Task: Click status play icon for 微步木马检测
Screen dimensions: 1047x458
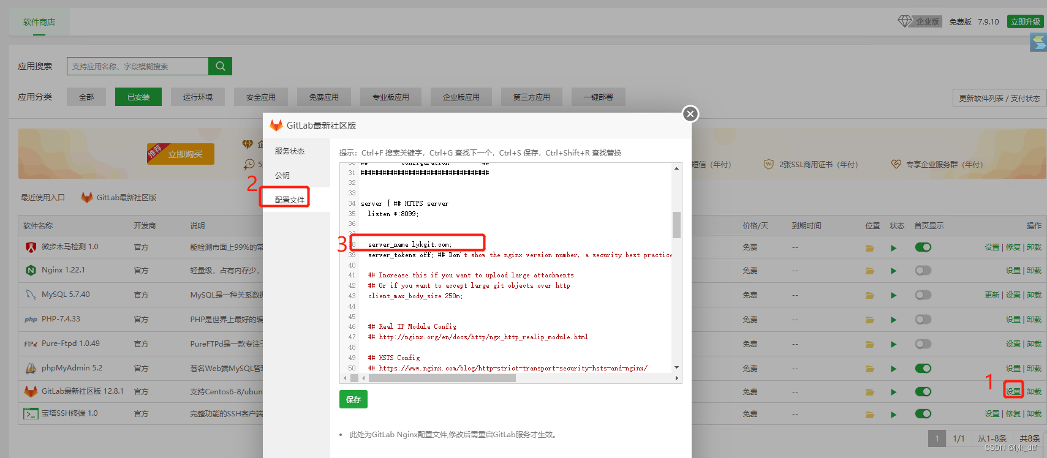Action: pos(894,248)
